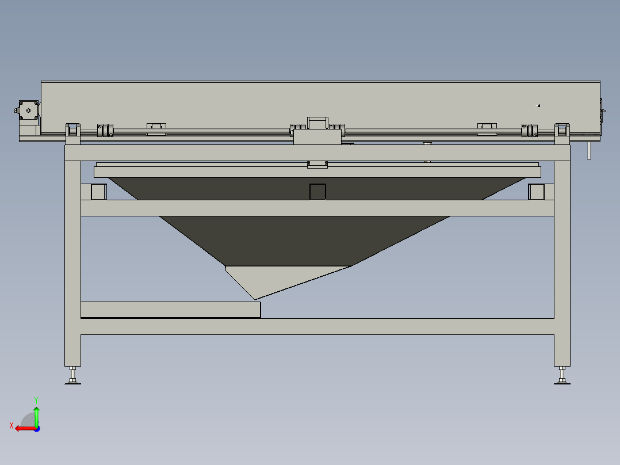Image resolution: width=620 pixels, height=465 pixels.
Task: Select the left shaft coupling
Action: pos(105,131)
